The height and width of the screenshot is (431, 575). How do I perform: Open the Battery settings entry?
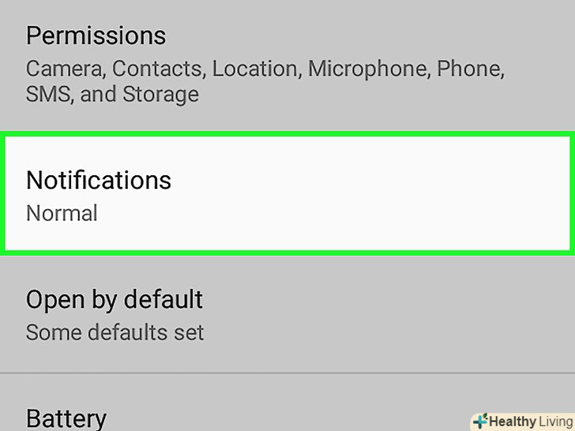66,418
